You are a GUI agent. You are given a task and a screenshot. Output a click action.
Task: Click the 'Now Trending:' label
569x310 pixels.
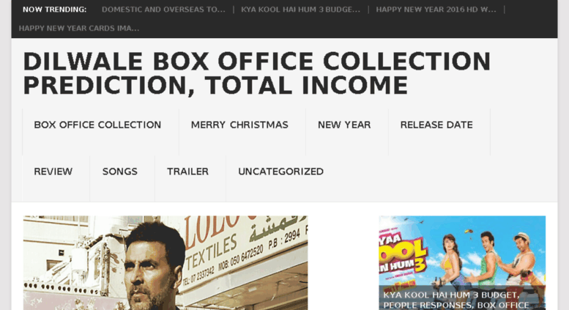pos(54,10)
